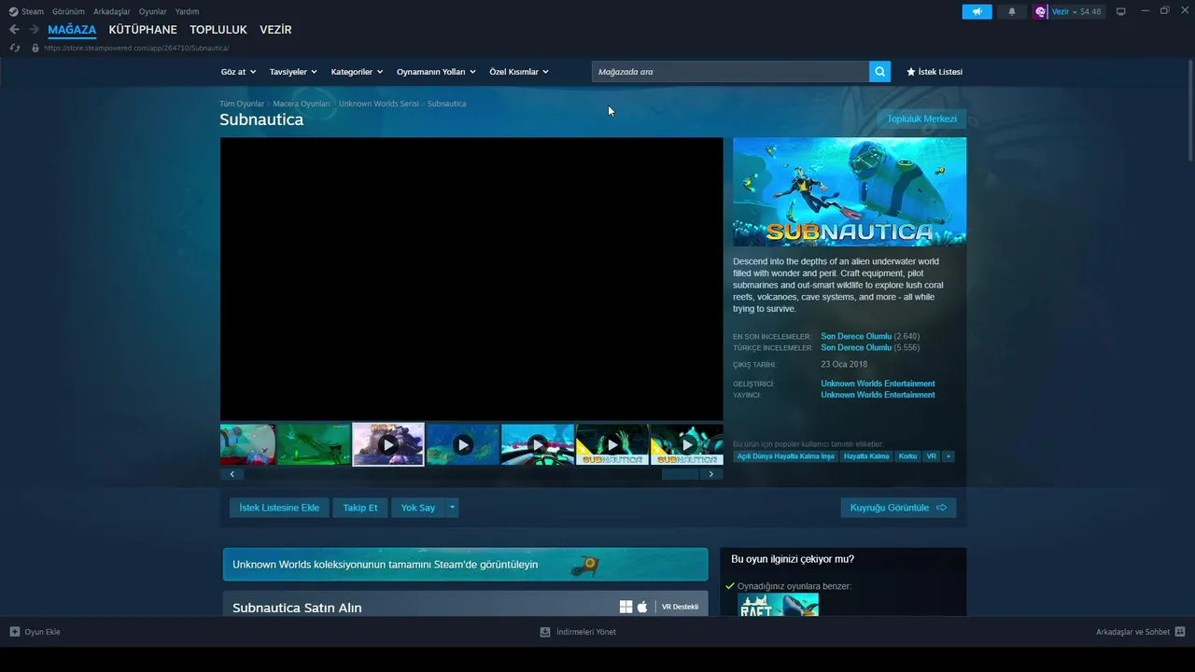Switch to Big Picture mode monitor icon

tap(1121, 12)
